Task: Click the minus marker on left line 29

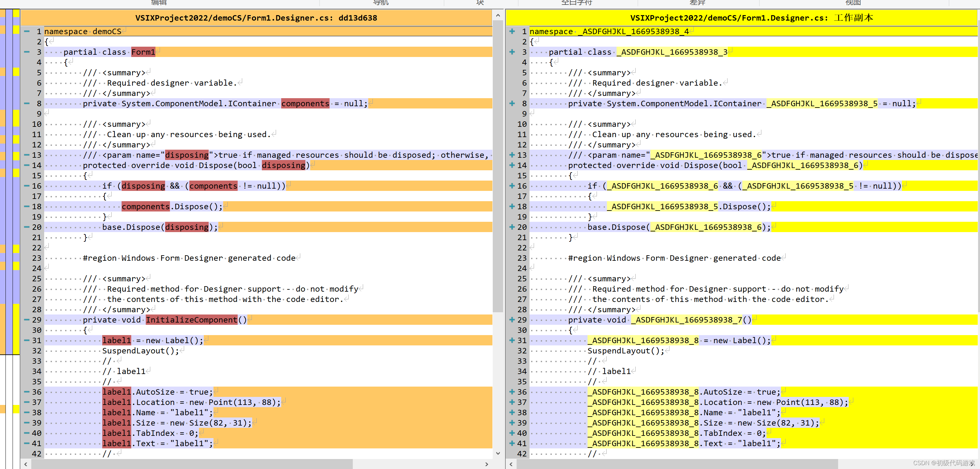Action: click(27, 320)
